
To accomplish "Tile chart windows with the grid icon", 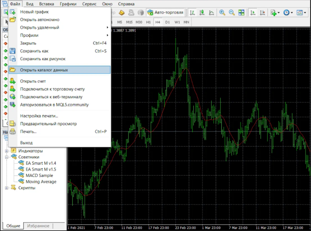I will 241,13.
